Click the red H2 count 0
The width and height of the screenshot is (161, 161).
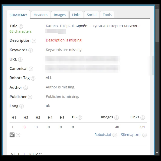[x=25, y=127]
